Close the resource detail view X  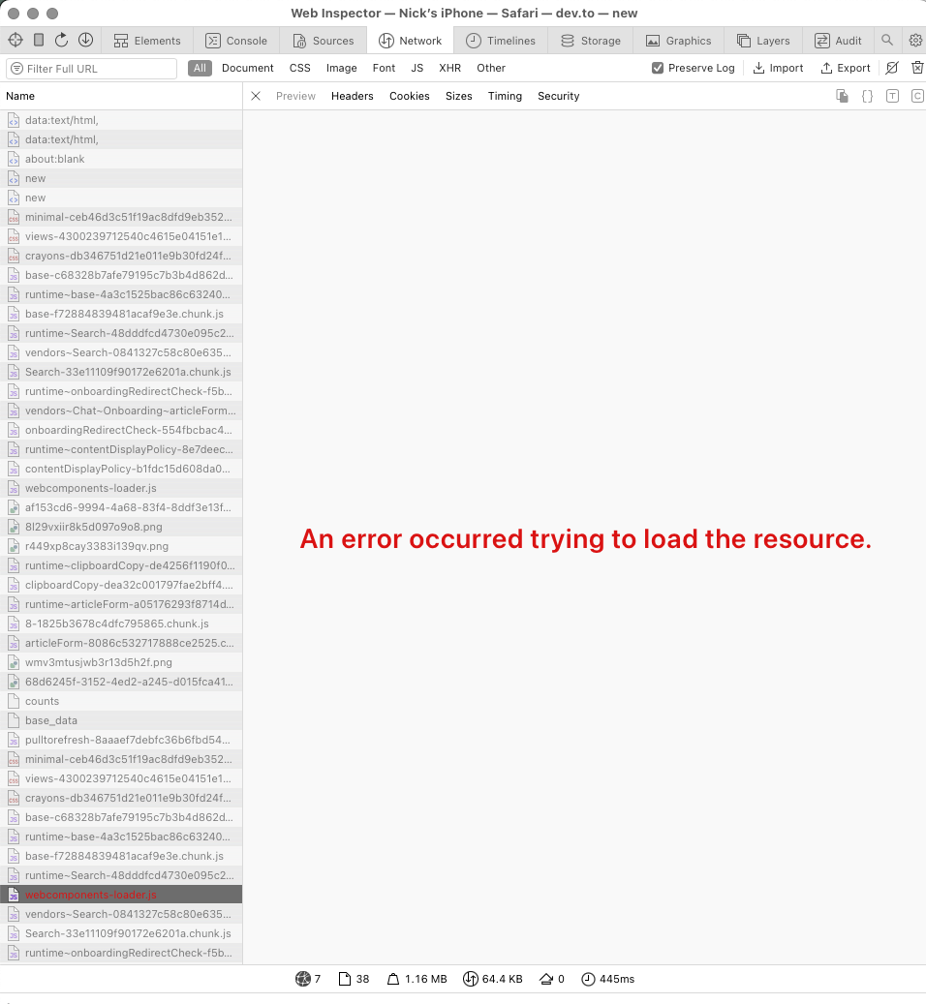(x=256, y=96)
